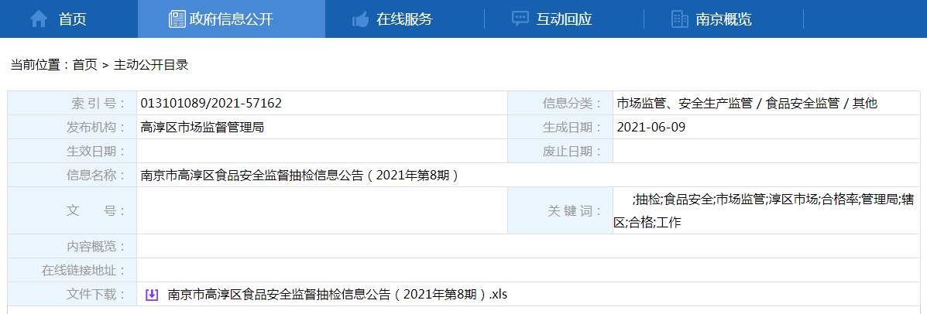Click the 首页 breadcrumb link

[84, 66]
